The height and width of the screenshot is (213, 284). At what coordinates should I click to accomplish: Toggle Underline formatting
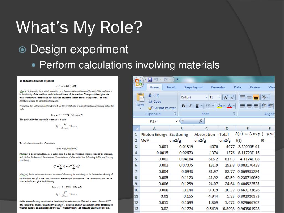click(x=197, y=106)
